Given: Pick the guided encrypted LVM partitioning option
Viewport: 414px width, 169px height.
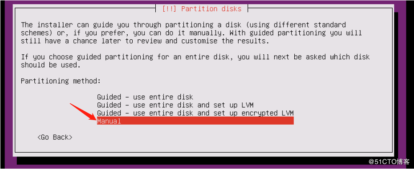Looking at the screenshot, I should (195, 113).
